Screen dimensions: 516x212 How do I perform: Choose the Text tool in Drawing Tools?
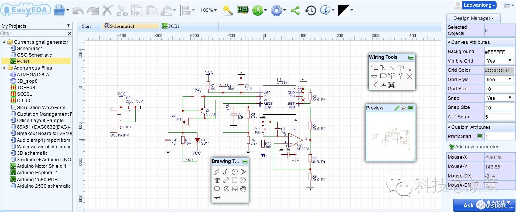pyautogui.click(x=217, y=180)
